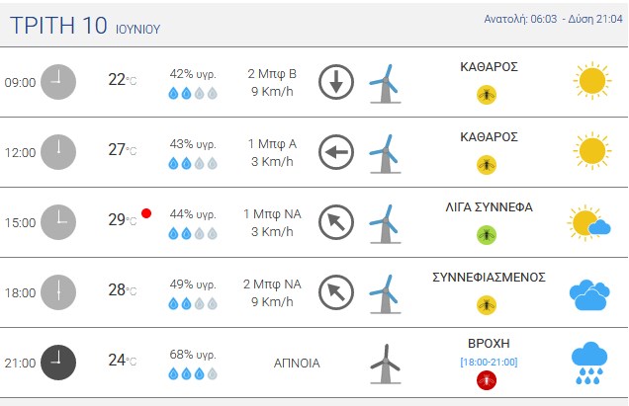The image size is (629, 406).
Task: Click the ΤΡΙΤΗ 10 date heading
Action: coord(58,26)
